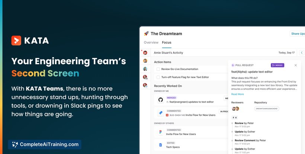Click the MERGED tag on the evergreen item
The height and width of the screenshot is (154, 305).
171,98
